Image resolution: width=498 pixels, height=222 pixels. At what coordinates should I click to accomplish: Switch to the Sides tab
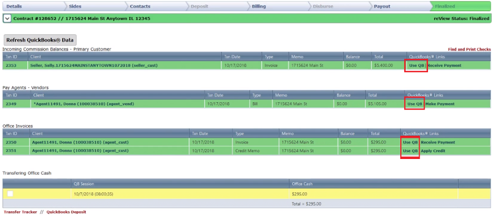point(75,6)
